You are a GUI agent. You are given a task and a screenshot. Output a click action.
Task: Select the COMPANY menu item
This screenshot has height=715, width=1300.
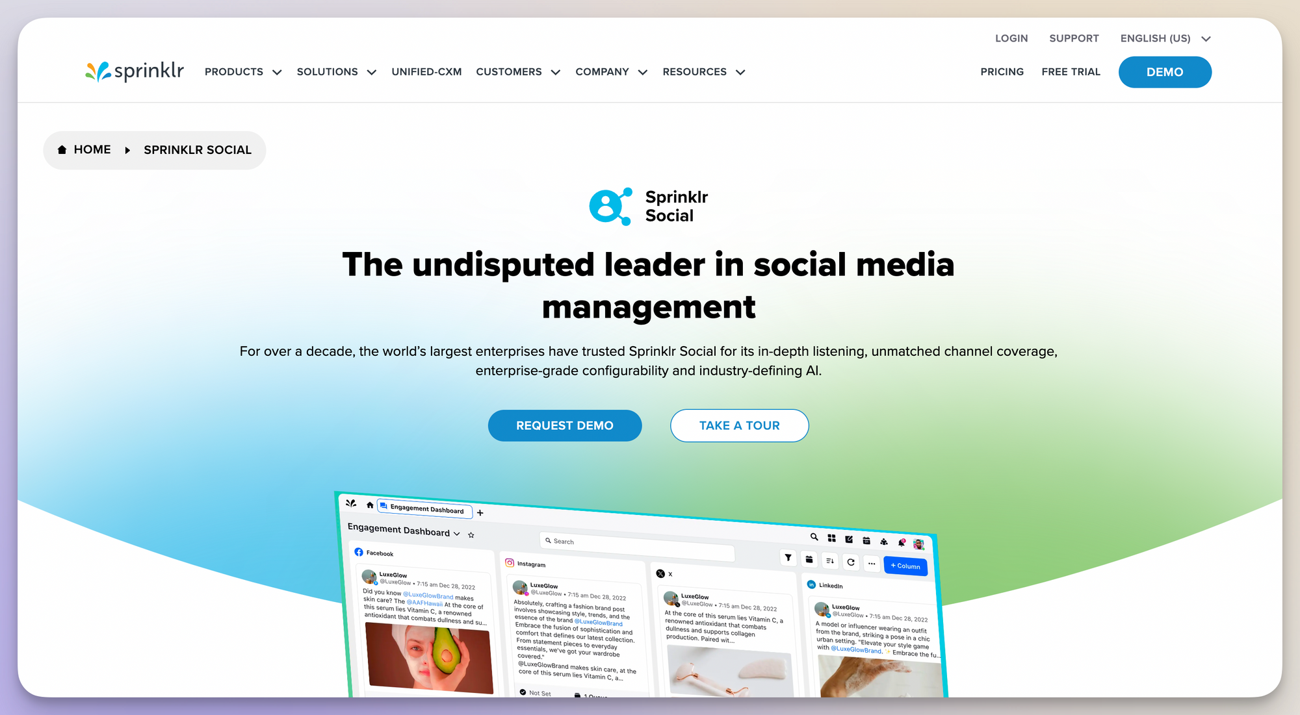point(611,72)
